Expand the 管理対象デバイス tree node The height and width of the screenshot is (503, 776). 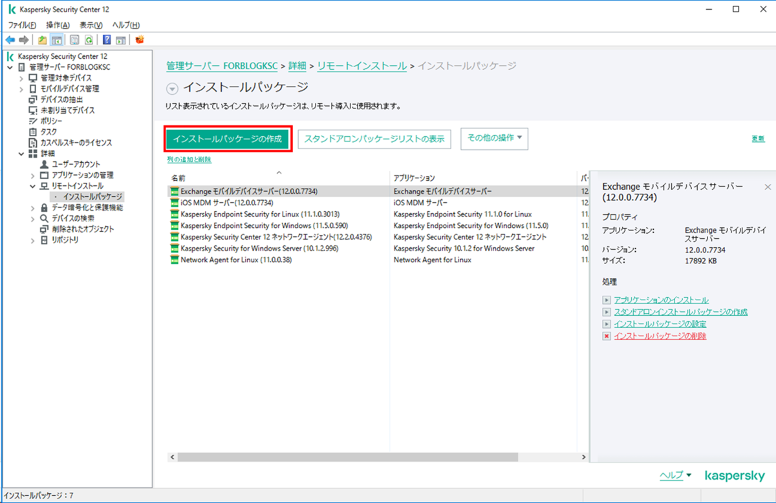coord(21,78)
